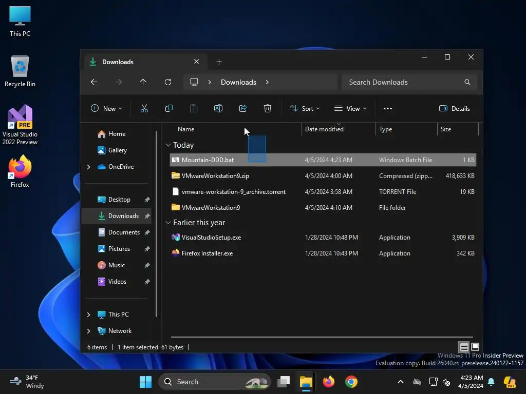Viewport: 526px width, 394px height.
Task: Add a new tab
Action: point(219,62)
